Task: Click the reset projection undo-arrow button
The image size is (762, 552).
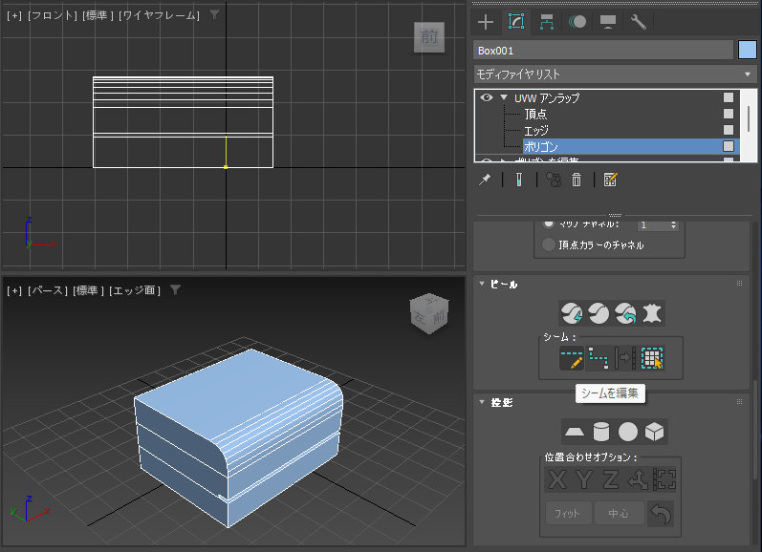Action: 661,513
